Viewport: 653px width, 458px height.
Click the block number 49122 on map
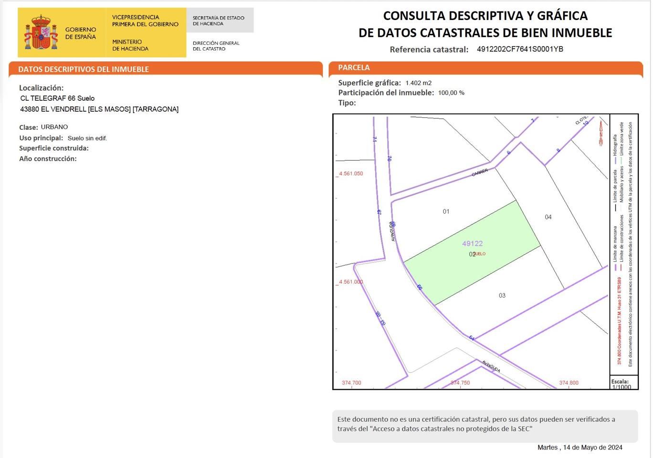tap(473, 243)
